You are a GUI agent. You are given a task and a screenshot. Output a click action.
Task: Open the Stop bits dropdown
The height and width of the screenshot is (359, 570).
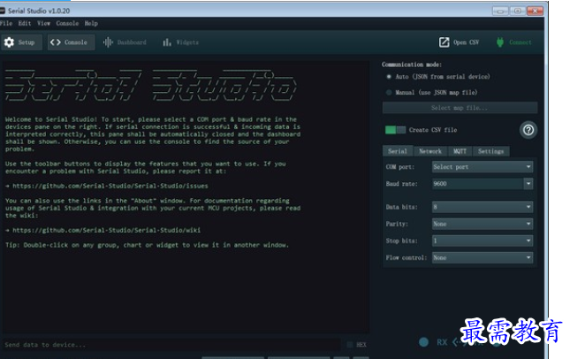click(x=483, y=241)
